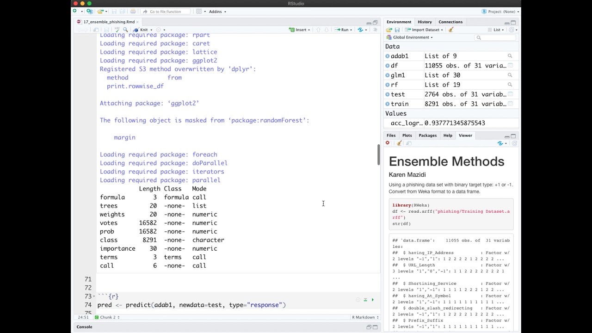Expand the test data frame

(x=388, y=94)
